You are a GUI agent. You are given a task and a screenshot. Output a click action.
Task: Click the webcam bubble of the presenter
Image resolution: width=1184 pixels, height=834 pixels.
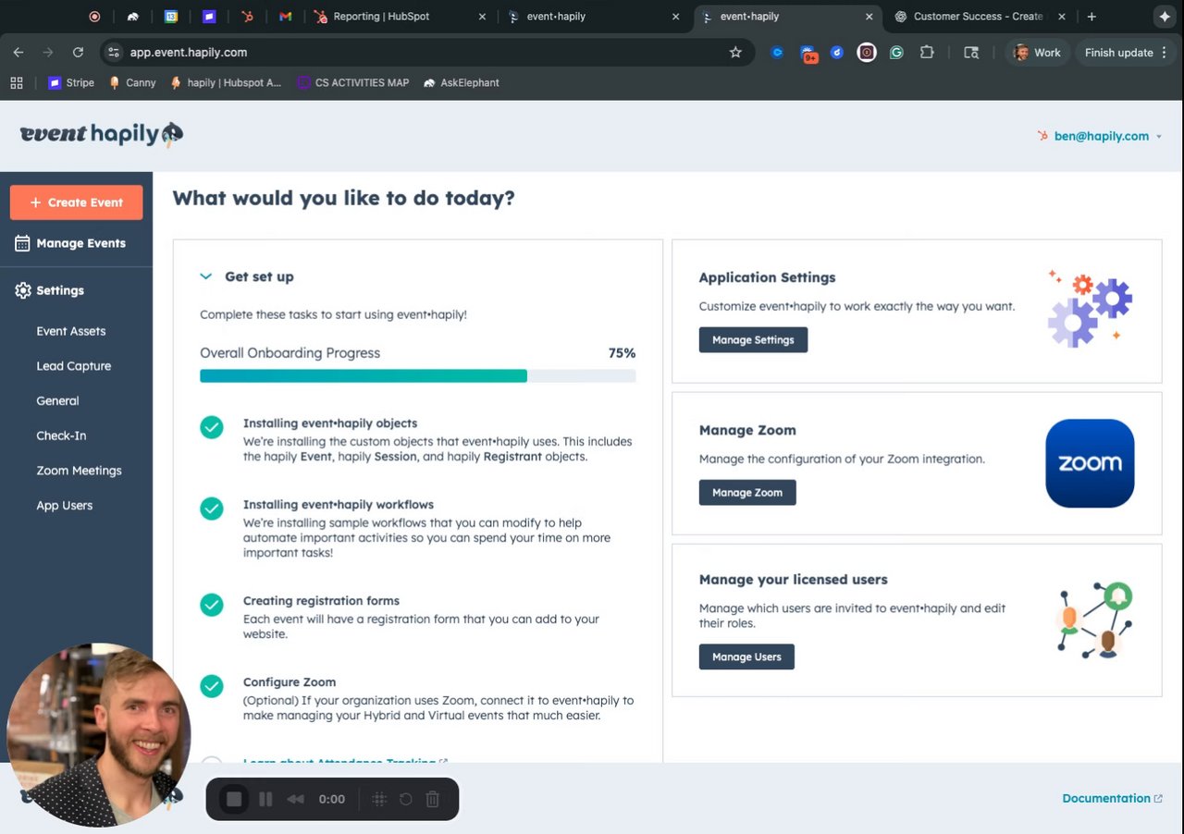point(98,735)
